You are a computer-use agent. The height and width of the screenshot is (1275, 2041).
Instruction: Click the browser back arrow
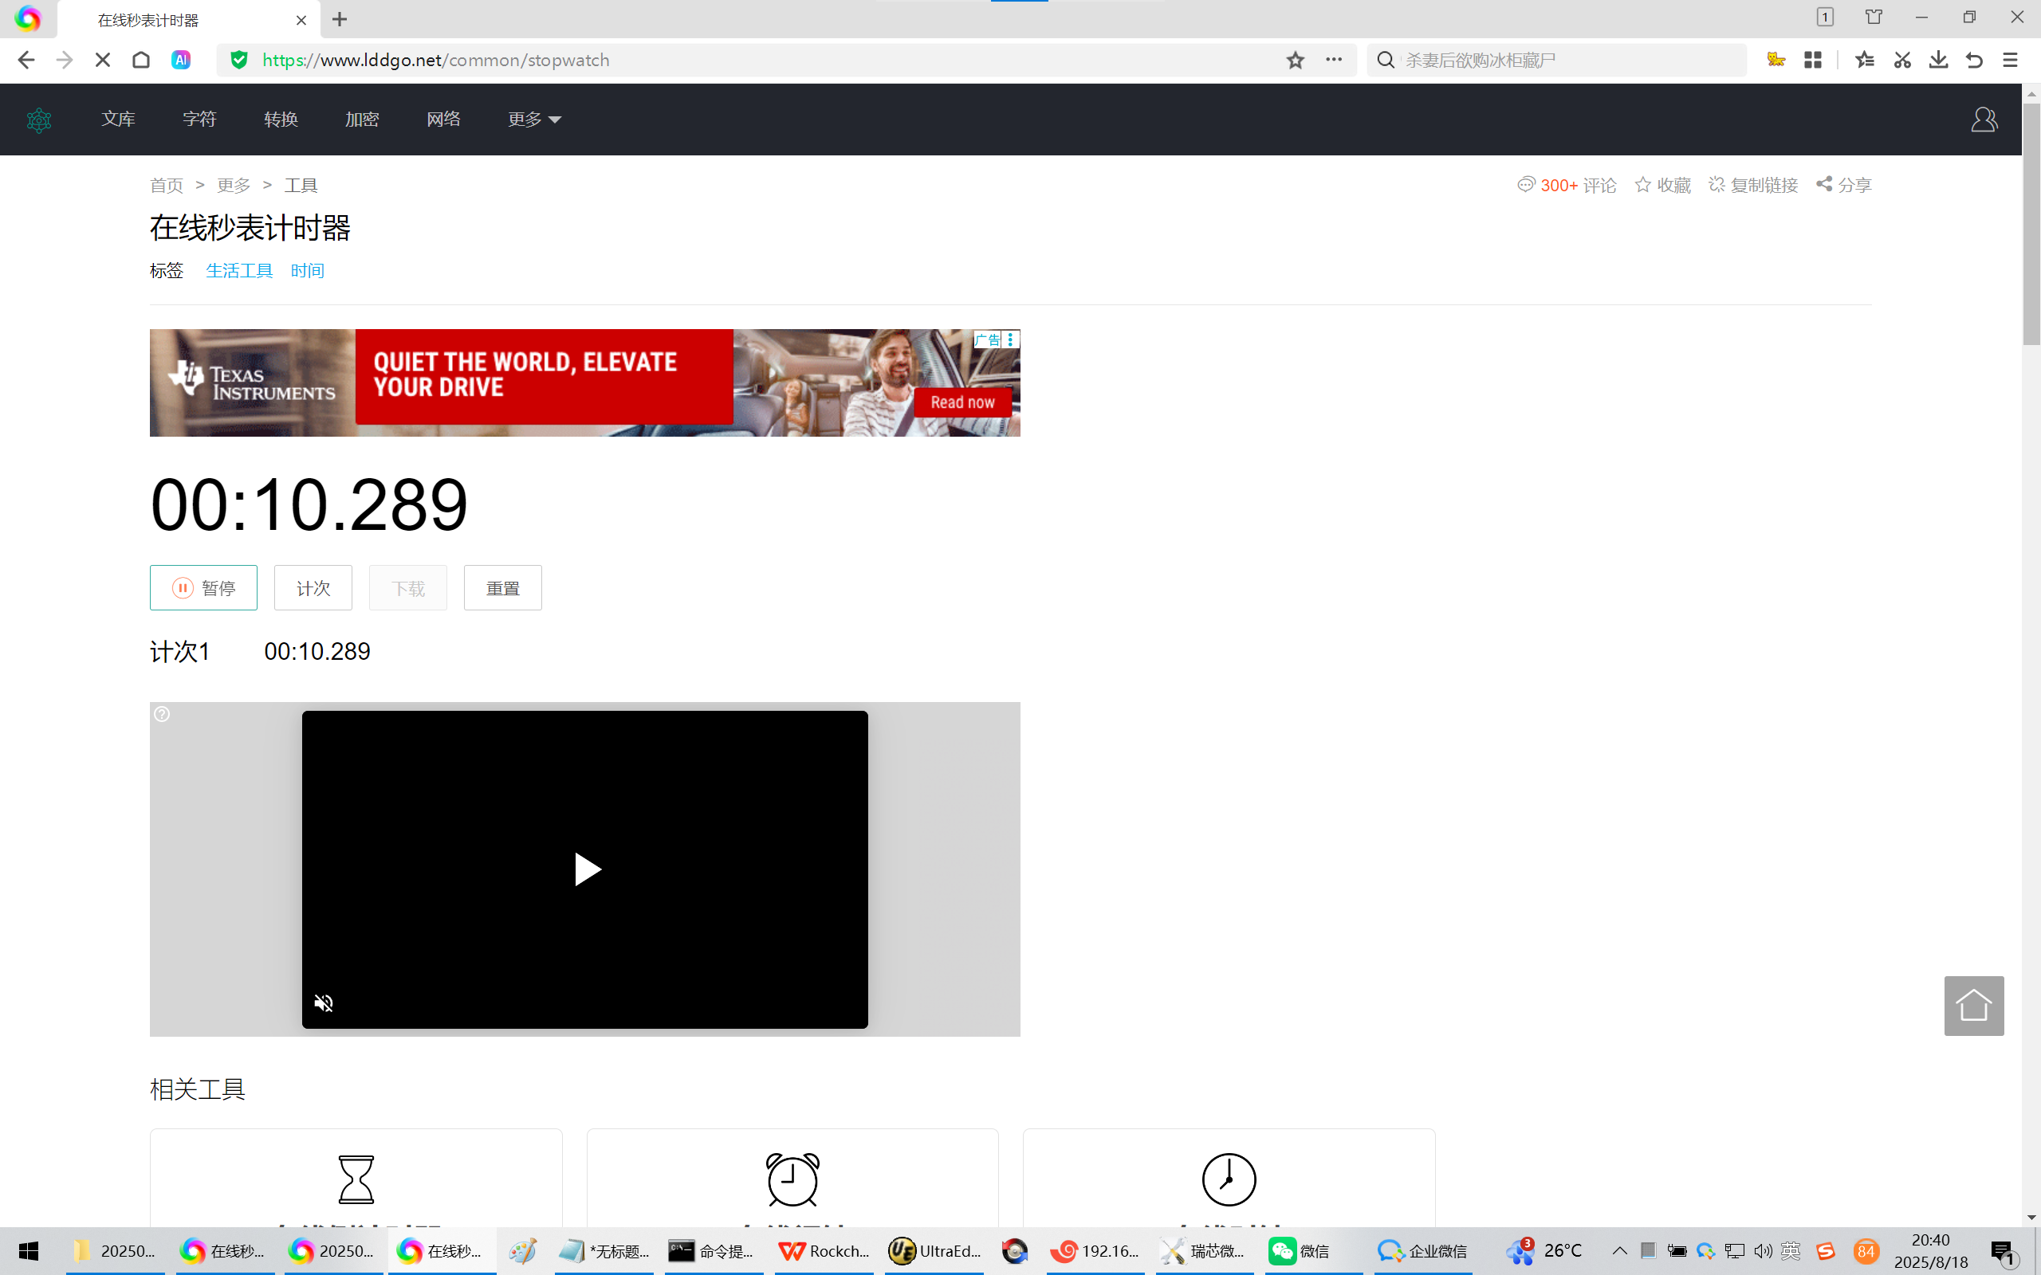click(26, 60)
